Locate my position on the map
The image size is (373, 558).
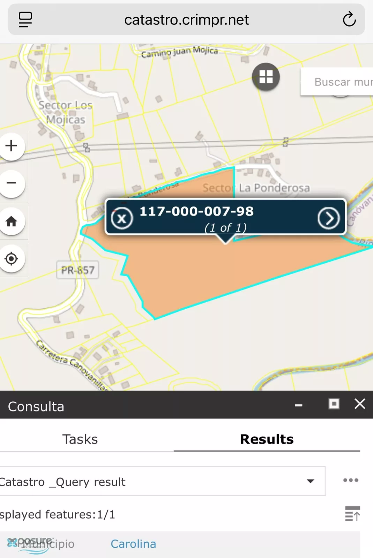point(12,259)
